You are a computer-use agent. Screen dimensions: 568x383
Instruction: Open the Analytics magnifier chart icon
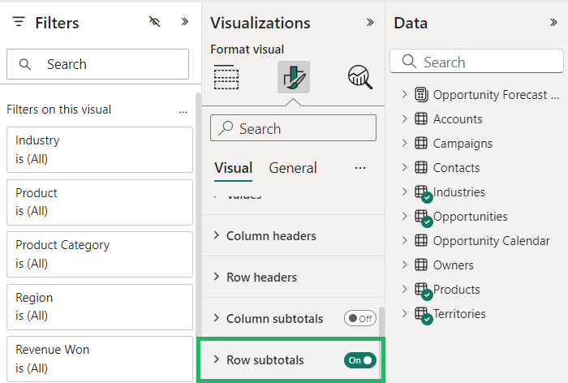359,77
